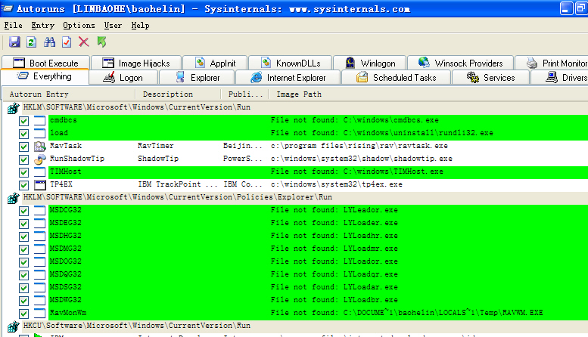Open the AppInit tab
The height and width of the screenshot is (337, 588).
click(215, 63)
